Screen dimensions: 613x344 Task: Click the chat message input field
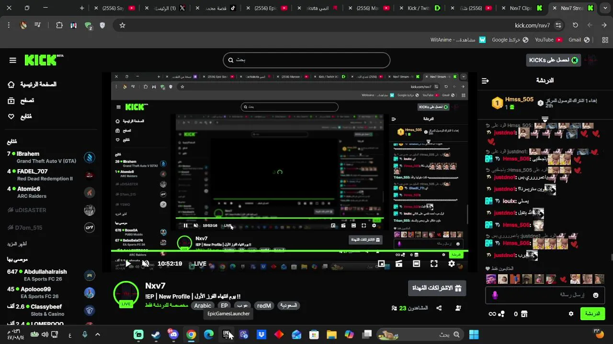(x=545, y=295)
